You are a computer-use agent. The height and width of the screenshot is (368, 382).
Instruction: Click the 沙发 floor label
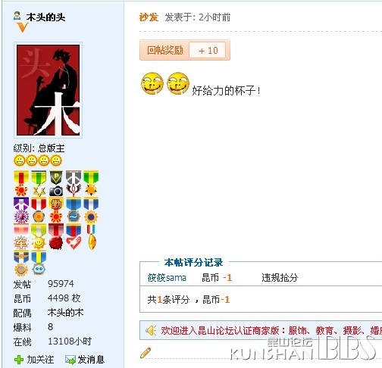(x=149, y=17)
